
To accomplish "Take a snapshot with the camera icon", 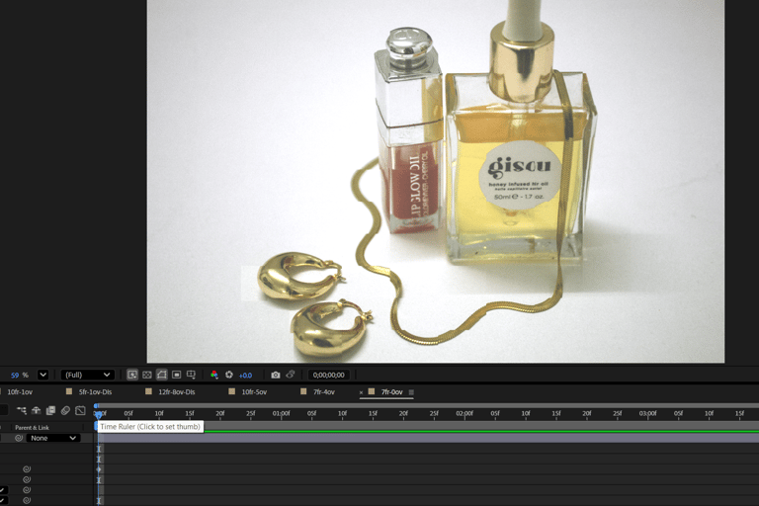I will 276,375.
